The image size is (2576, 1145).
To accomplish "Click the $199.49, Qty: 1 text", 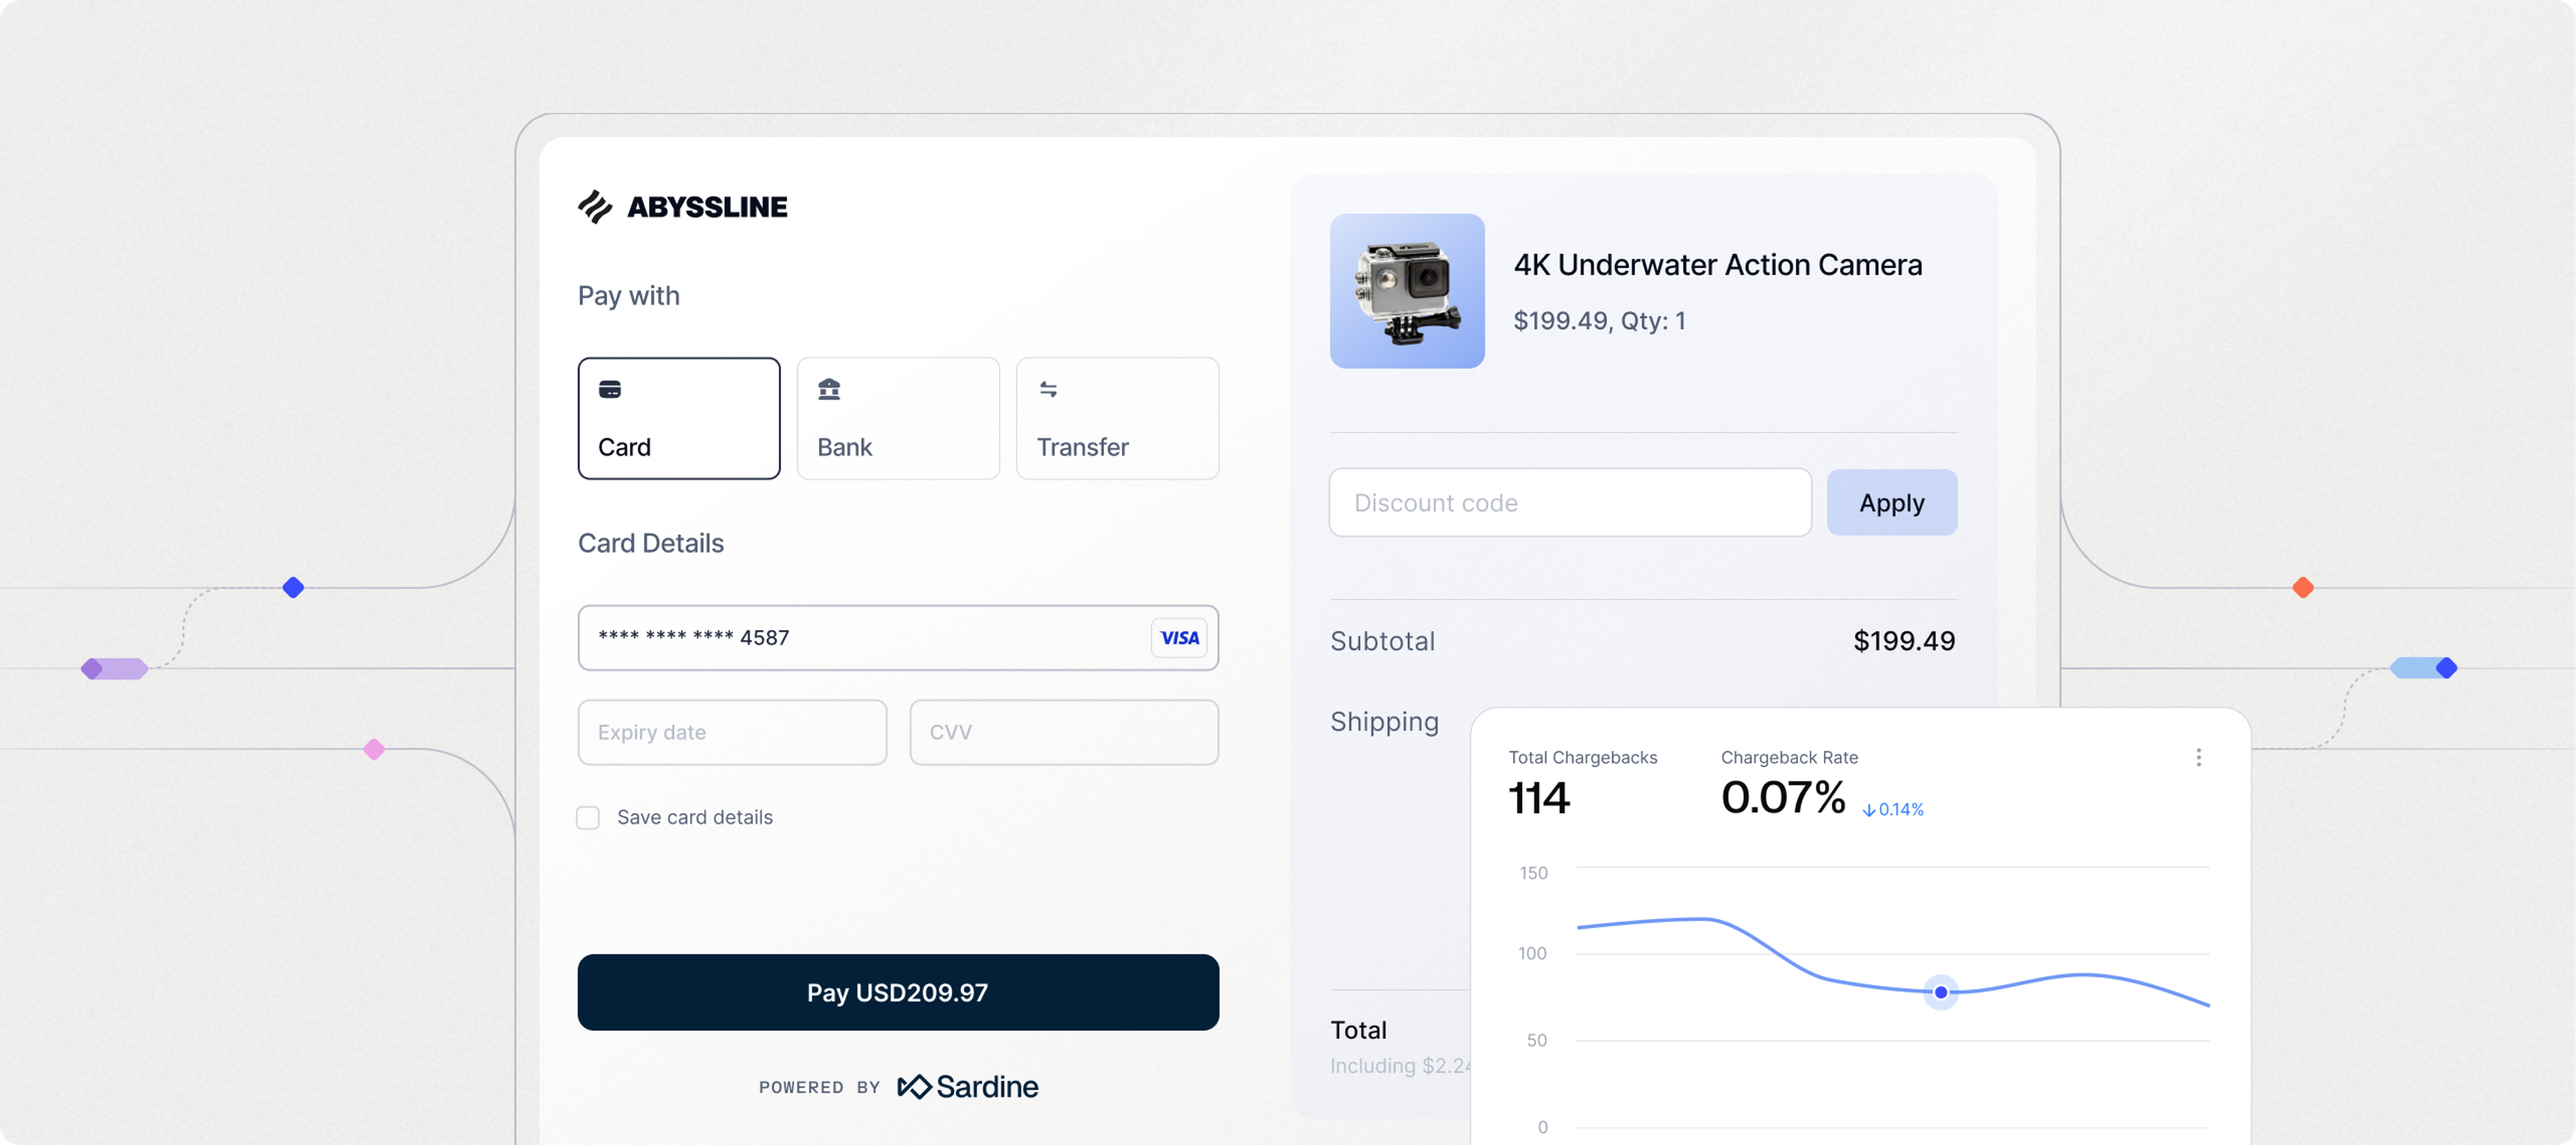I will [1599, 320].
